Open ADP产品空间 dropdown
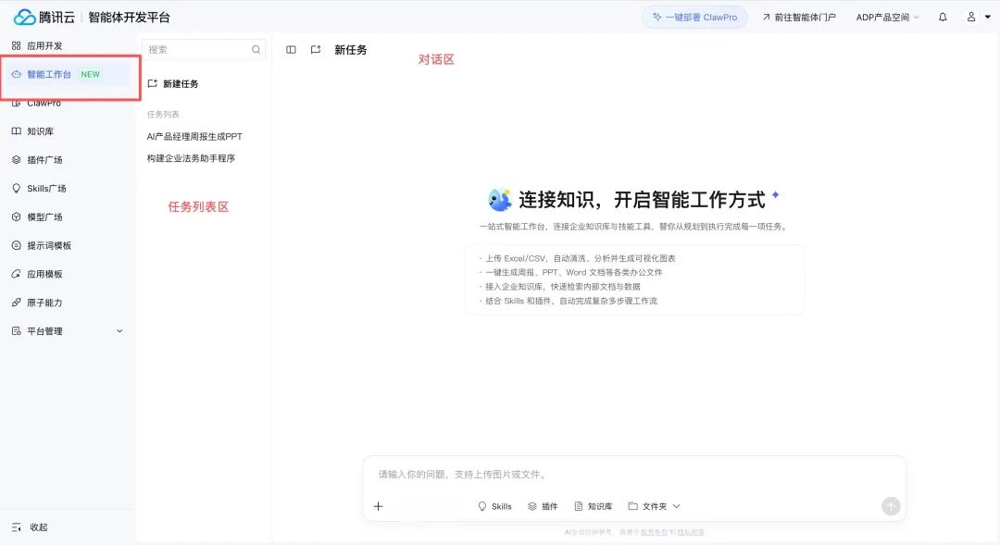This screenshot has height=545, width=1000. (x=887, y=18)
